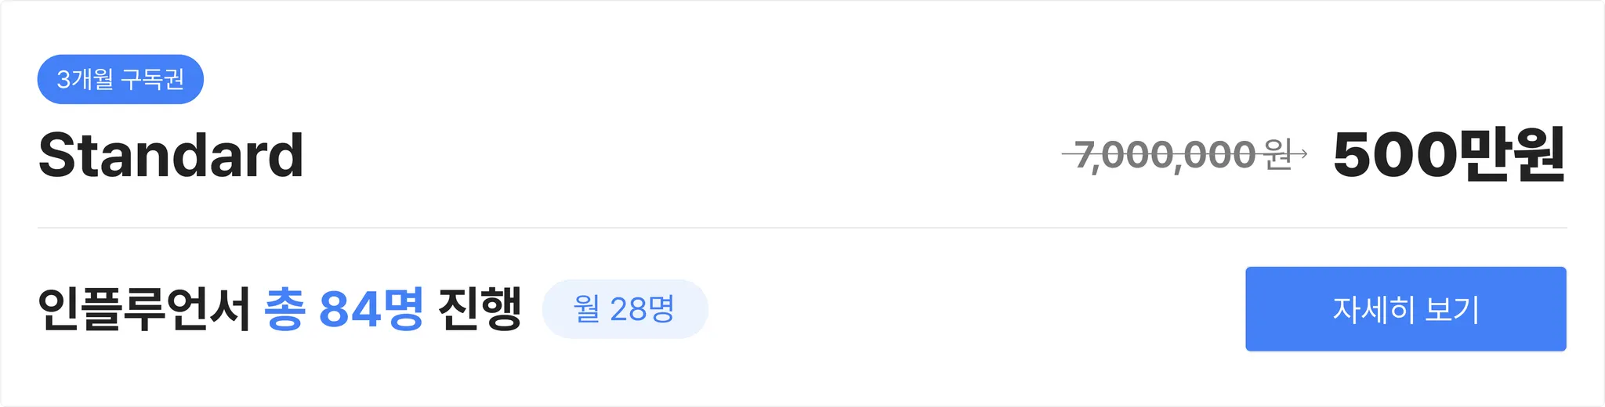Click the 총 character before 84명
Viewport: 1605px width, 407px height.
click(284, 308)
